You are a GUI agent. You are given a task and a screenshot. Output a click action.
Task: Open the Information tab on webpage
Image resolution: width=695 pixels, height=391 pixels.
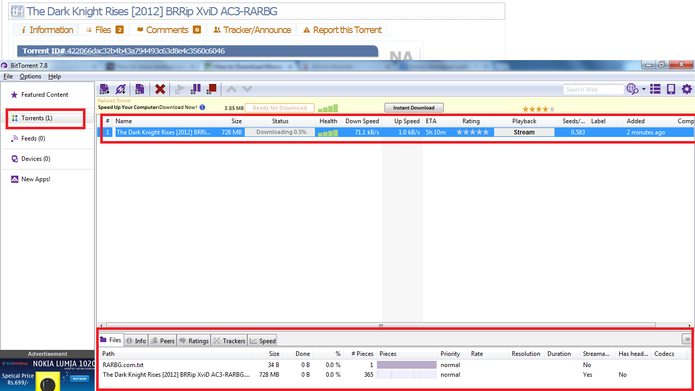tap(46, 30)
